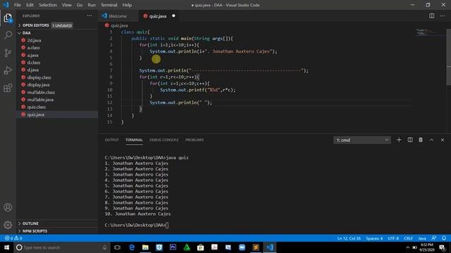Close the terminal panel
Image resolution: width=451 pixels, height=253 pixels.
click(443, 140)
